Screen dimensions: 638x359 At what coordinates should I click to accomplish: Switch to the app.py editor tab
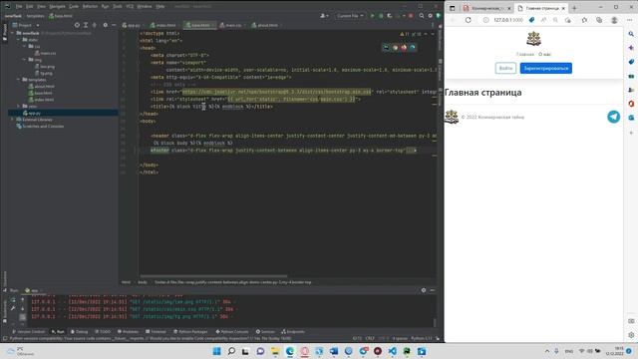tap(132, 25)
